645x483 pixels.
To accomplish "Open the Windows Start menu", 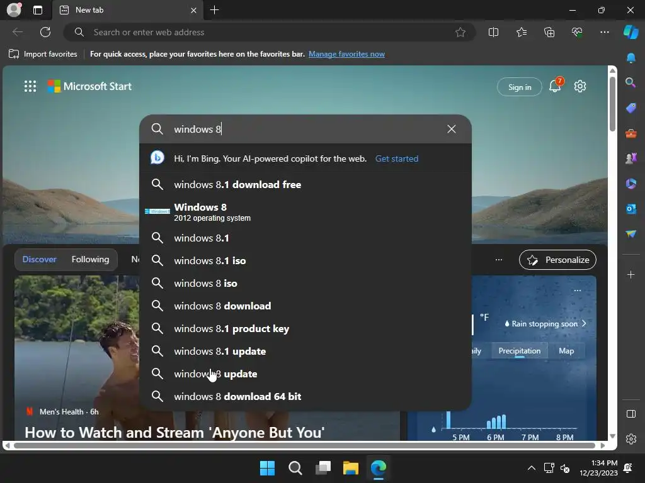I will tap(267, 468).
